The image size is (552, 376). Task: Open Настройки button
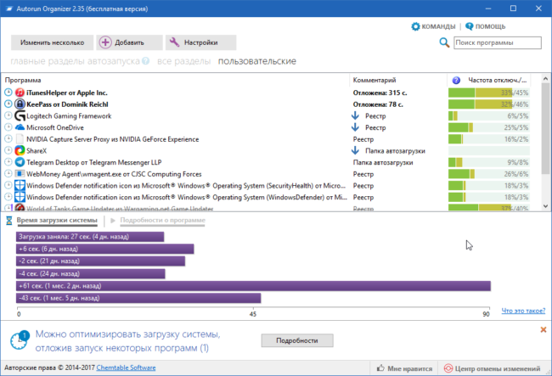pyautogui.click(x=200, y=42)
